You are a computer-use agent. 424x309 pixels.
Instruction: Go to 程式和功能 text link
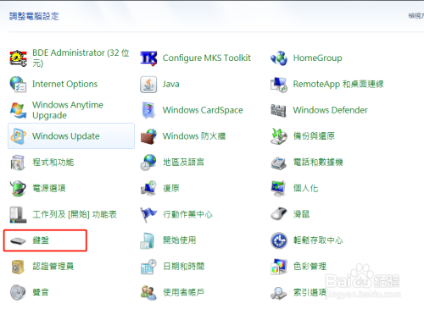click(x=53, y=163)
